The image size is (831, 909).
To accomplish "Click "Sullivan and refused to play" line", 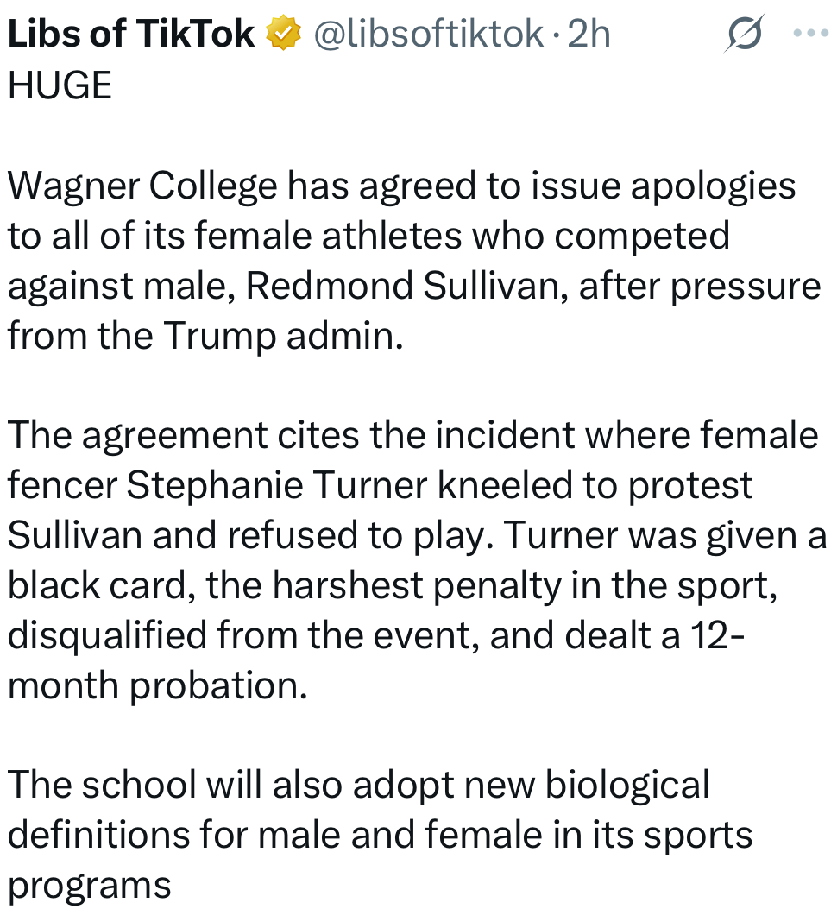I will tap(246, 535).
